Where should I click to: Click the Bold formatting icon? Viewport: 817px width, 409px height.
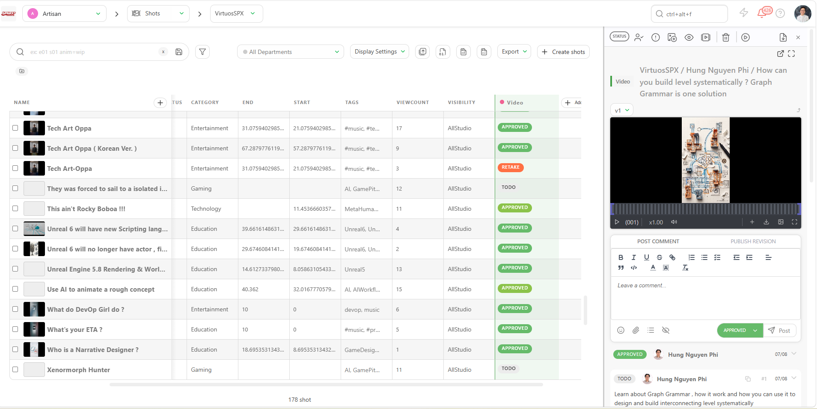tap(621, 257)
